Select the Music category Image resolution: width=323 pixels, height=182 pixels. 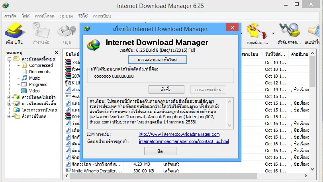coord(34,78)
